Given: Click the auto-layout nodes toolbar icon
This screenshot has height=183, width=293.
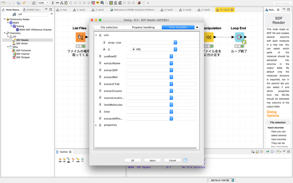Looking at the screenshot, I should [x=34, y=3].
